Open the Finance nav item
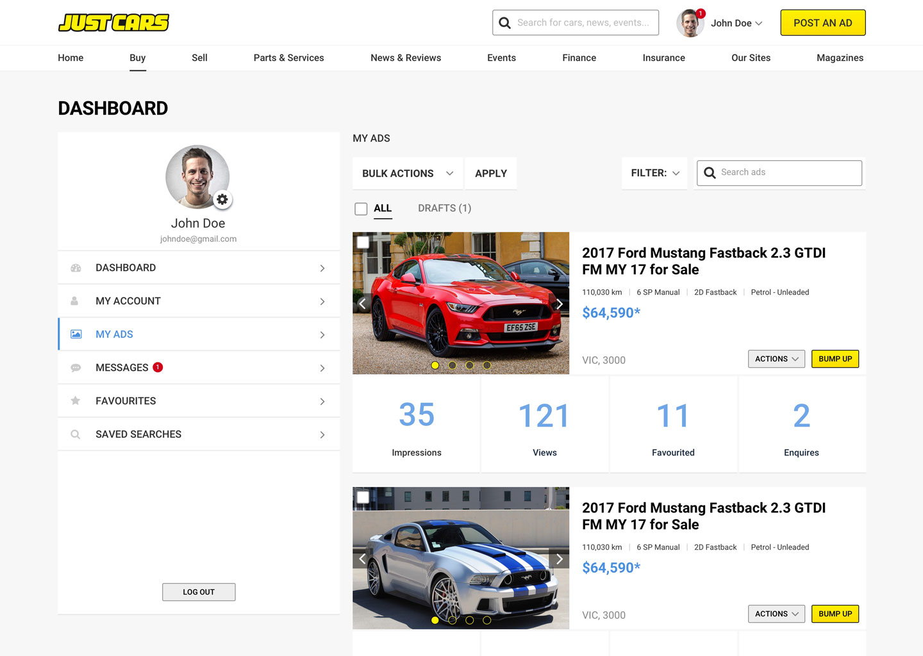Image resolution: width=923 pixels, height=656 pixels. coord(579,58)
